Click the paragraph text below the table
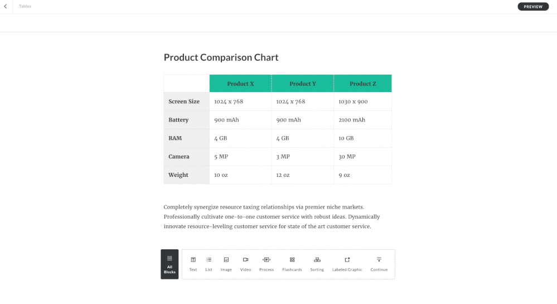The height and width of the screenshot is (304, 557). pyautogui.click(x=272, y=216)
